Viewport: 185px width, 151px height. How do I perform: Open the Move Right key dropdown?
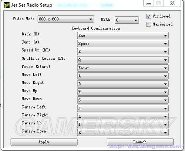point(123,84)
